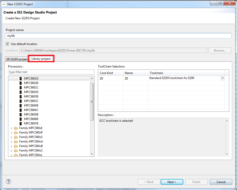Click the Project name input field
Viewport: 237px width, 190px height.
[x=118, y=36]
